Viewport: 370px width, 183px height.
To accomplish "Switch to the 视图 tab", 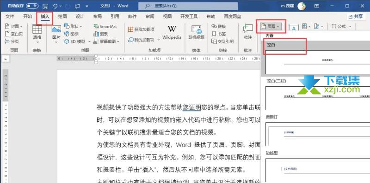I will coord(167,17).
